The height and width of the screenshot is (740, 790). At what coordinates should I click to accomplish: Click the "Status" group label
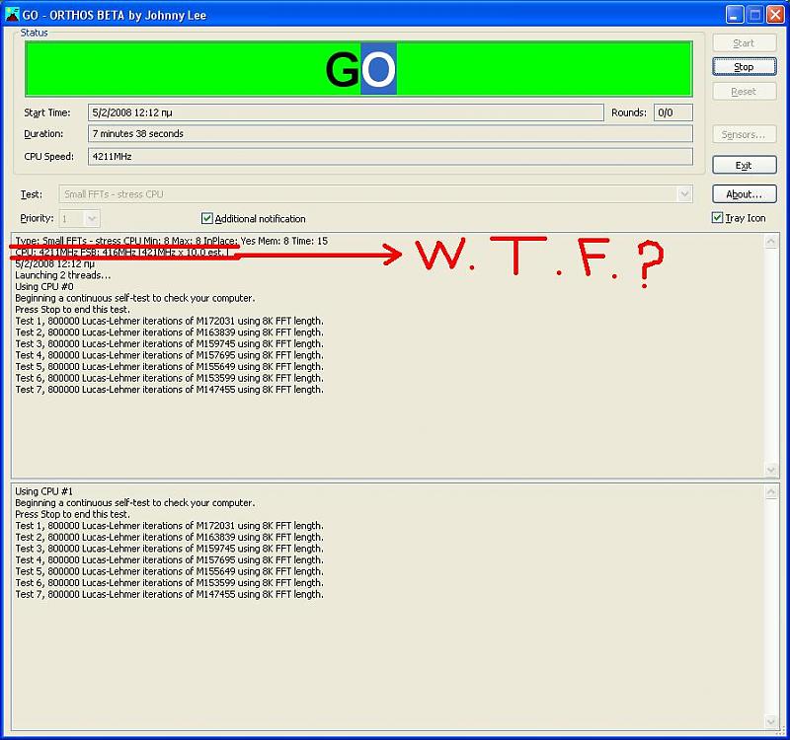34,33
